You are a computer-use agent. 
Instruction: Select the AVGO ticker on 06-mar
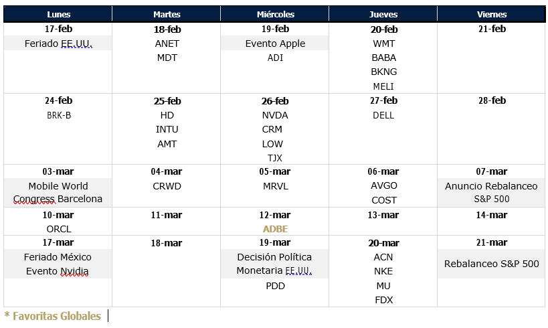click(x=384, y=185)
